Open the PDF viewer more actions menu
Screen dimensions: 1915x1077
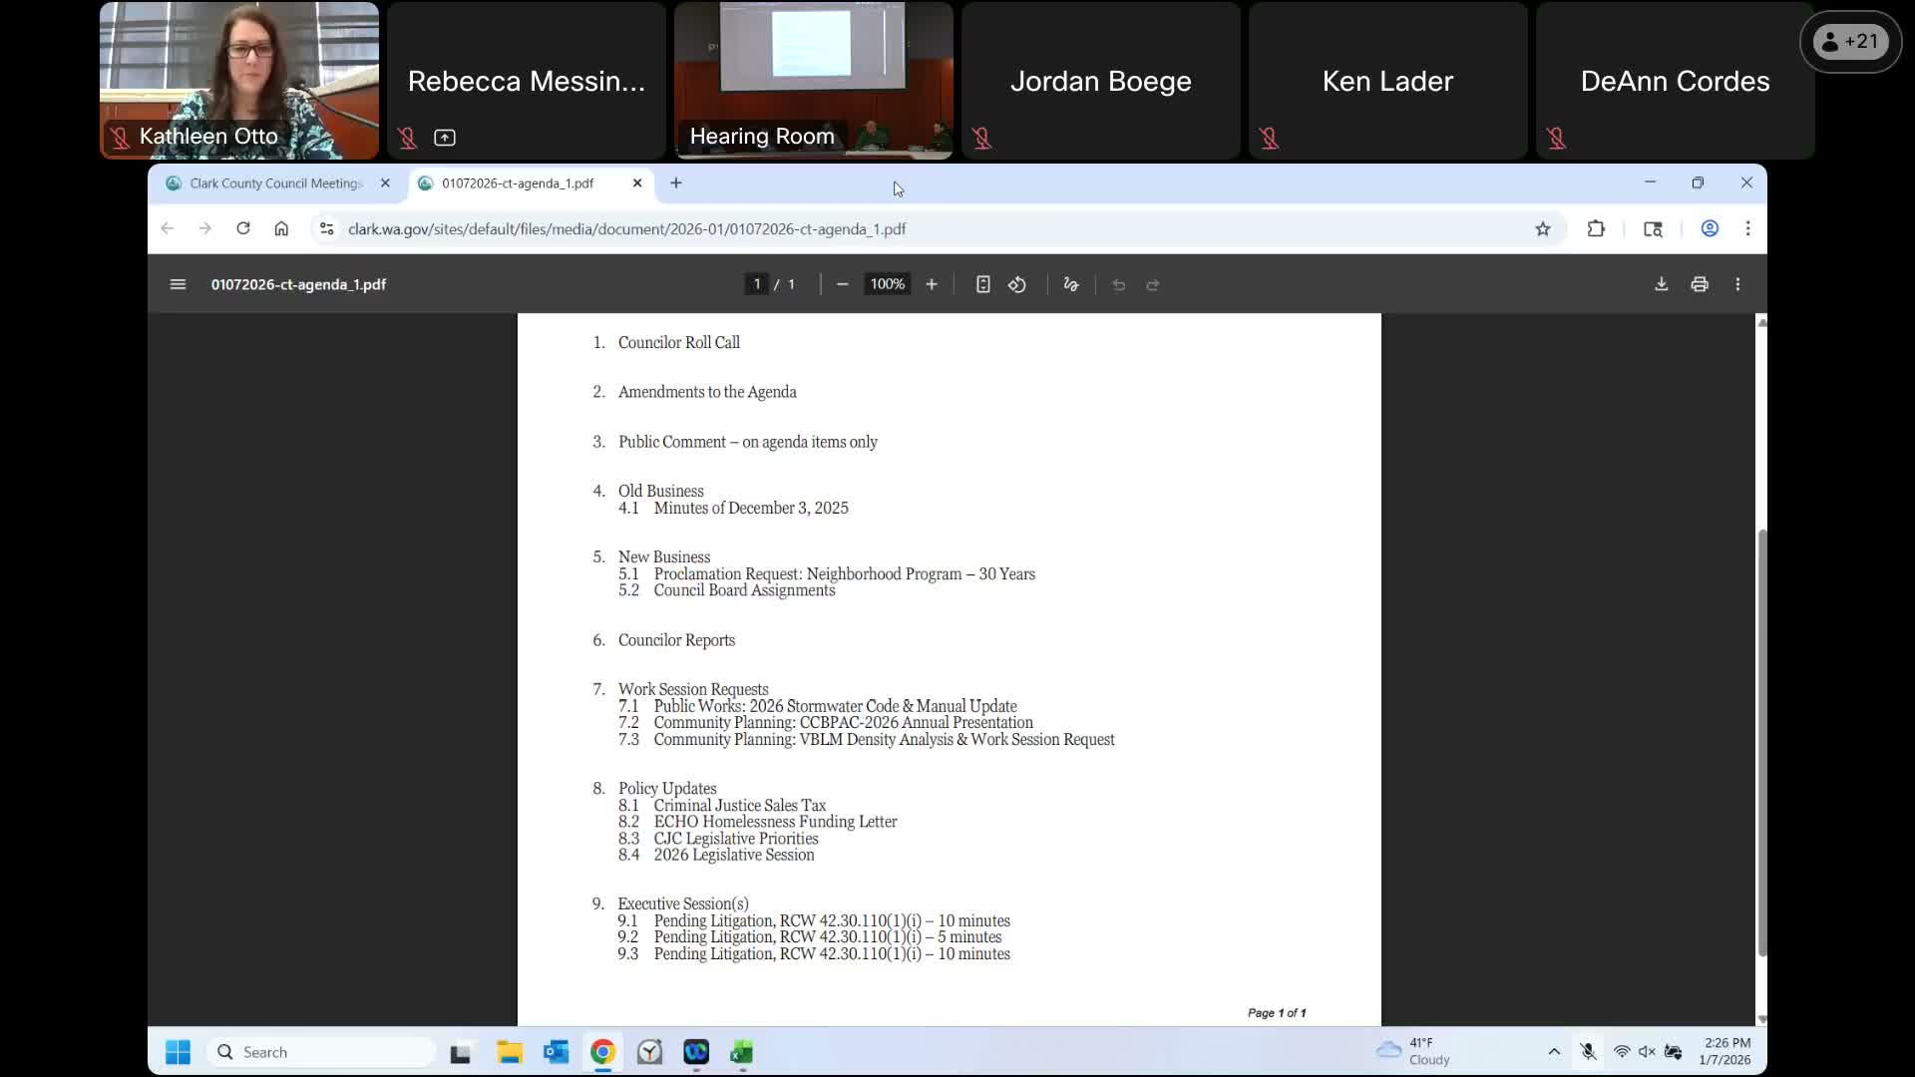(1737, 284)
